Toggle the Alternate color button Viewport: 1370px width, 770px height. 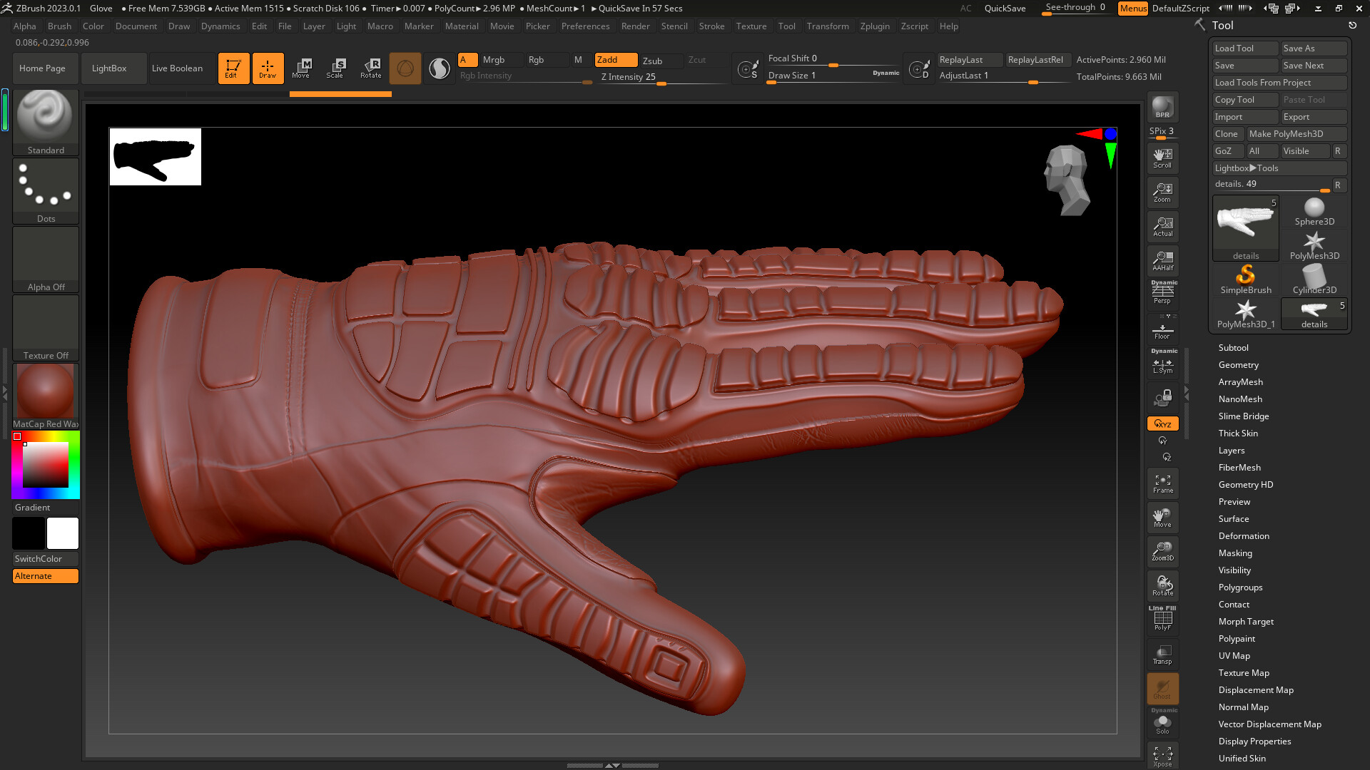coord(45,576)
